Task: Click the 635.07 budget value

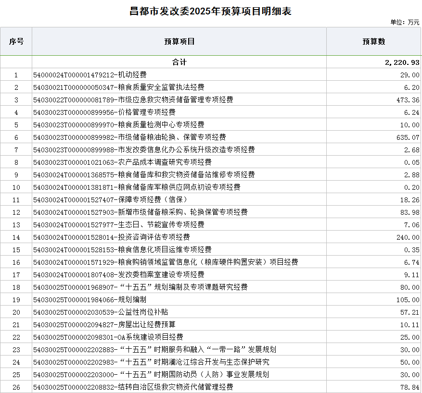Action: [x=407, y=137]
